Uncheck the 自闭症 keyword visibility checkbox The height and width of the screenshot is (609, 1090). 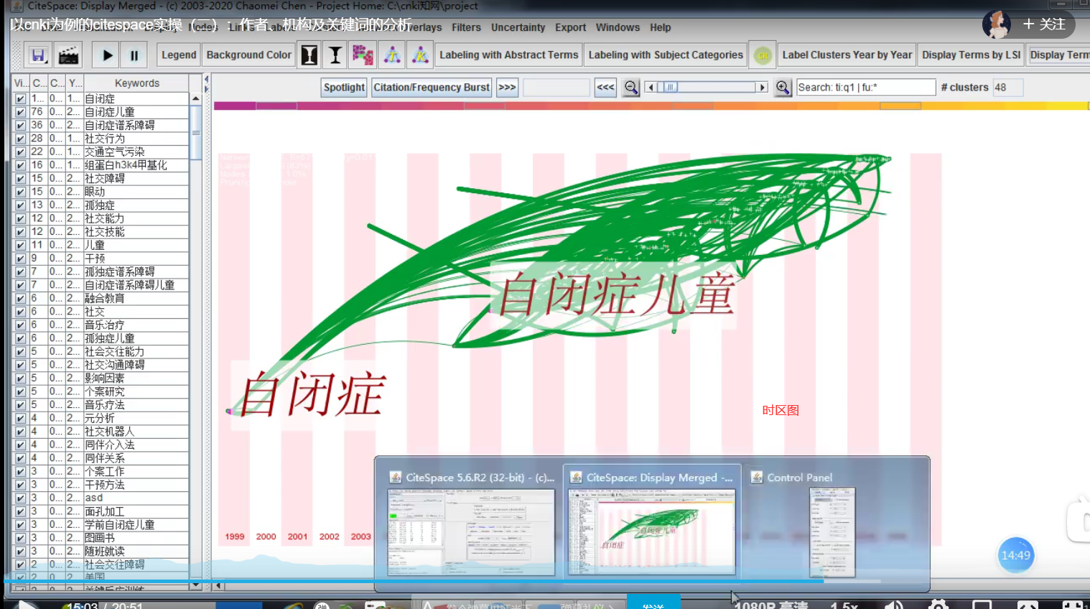[20, 98]
